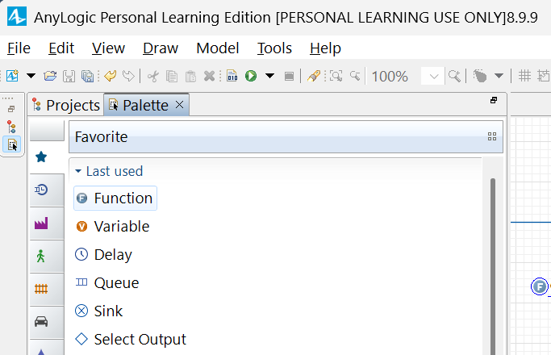Click the Zoom out magnifier icon

point(355,76)
